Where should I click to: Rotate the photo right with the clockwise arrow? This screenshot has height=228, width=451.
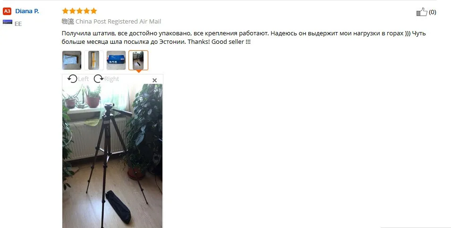coord(98,79)
